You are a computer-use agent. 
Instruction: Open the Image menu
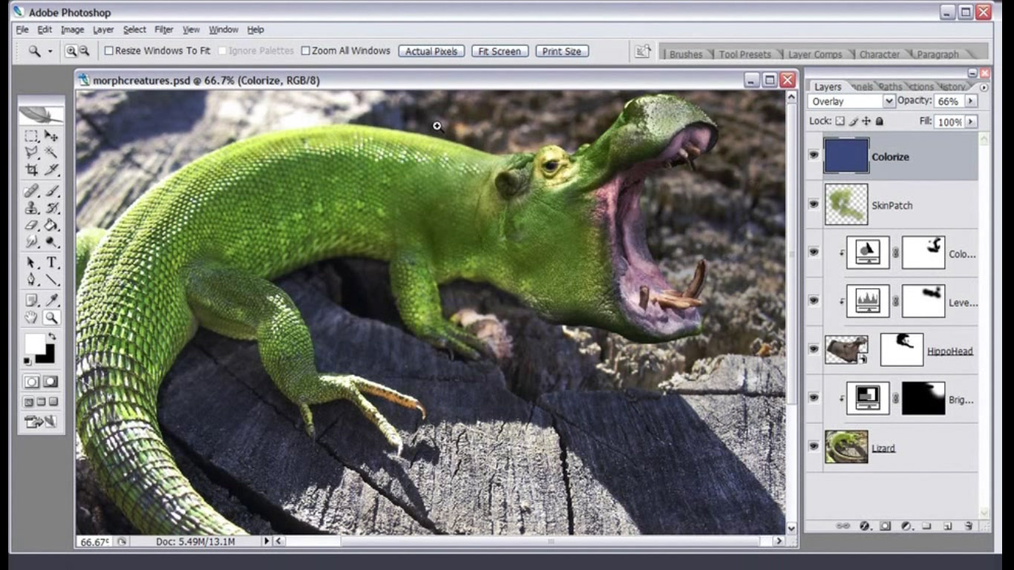pos(72,30)
